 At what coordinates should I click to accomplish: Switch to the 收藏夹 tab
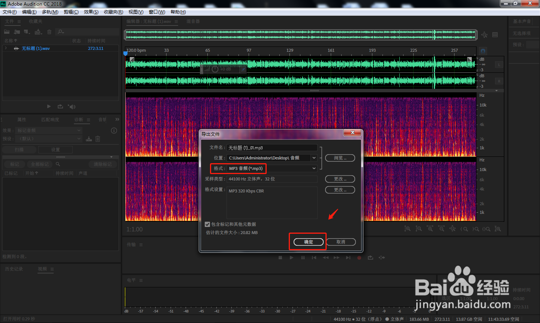click(36, 21)
